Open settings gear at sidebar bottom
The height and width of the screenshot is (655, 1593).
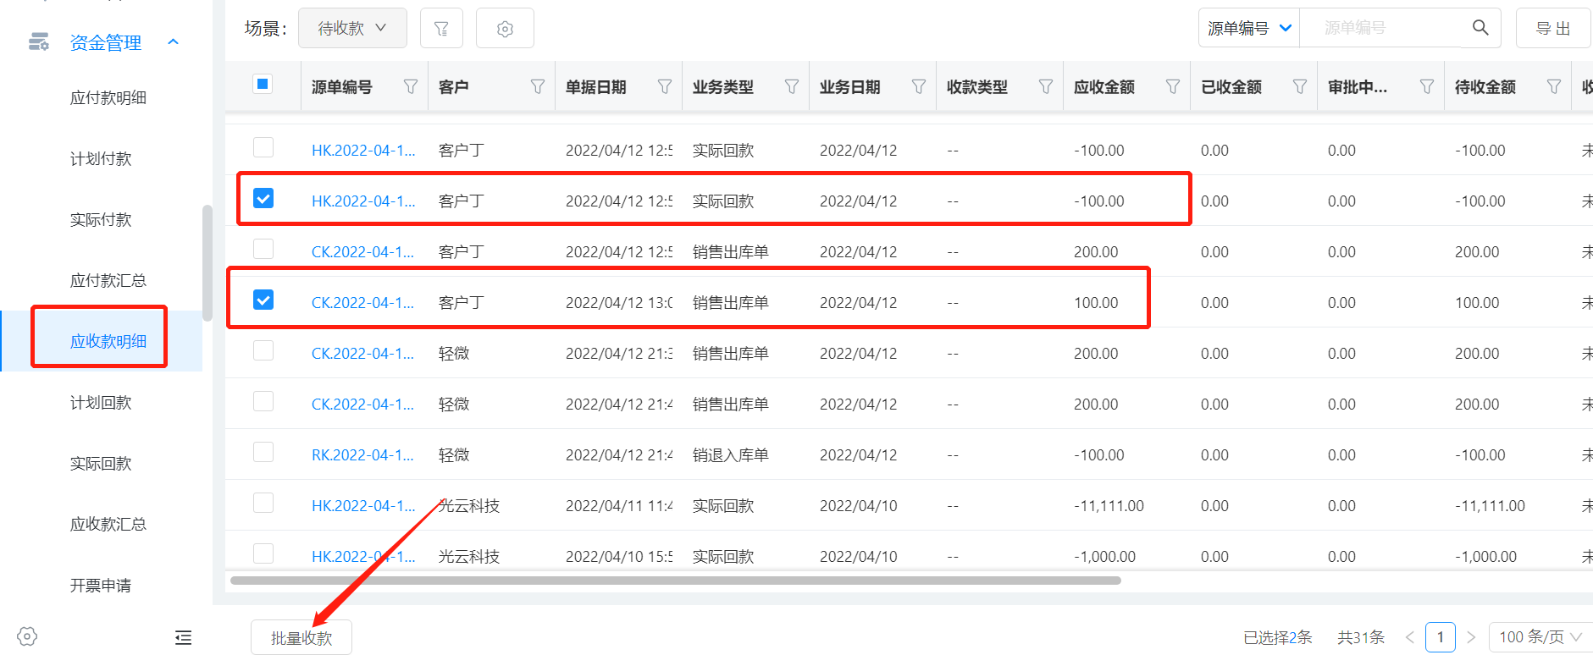[27, 636]
